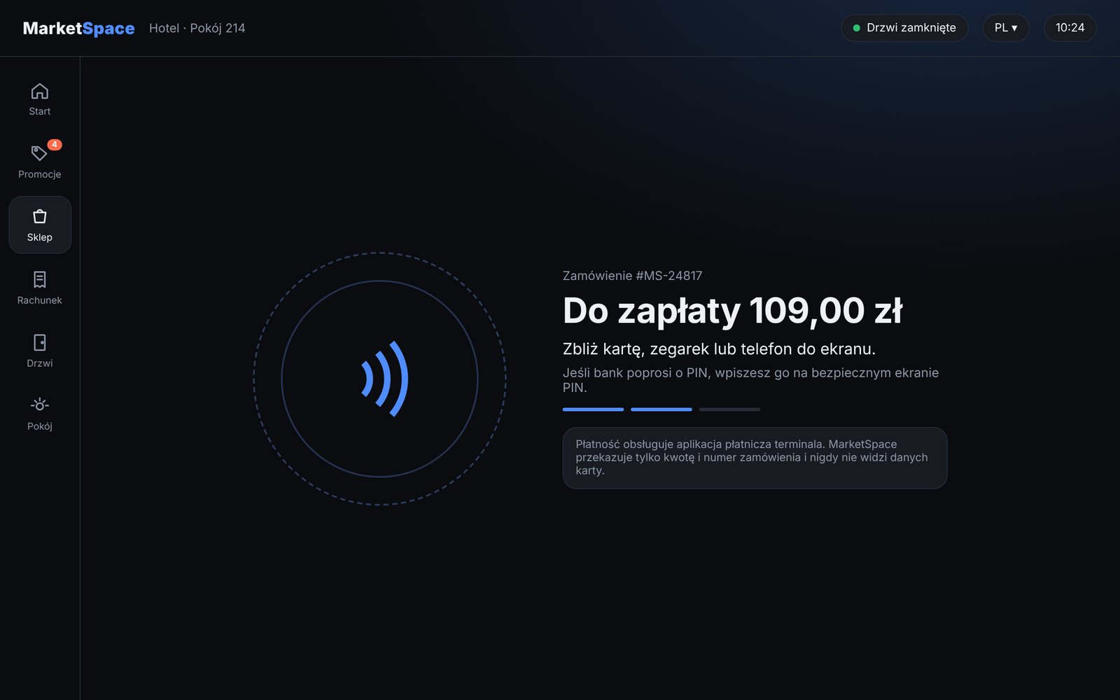Click the Zbliż kartę instruction text
The width and height of the screenshot is (1120, 700).
719,349
